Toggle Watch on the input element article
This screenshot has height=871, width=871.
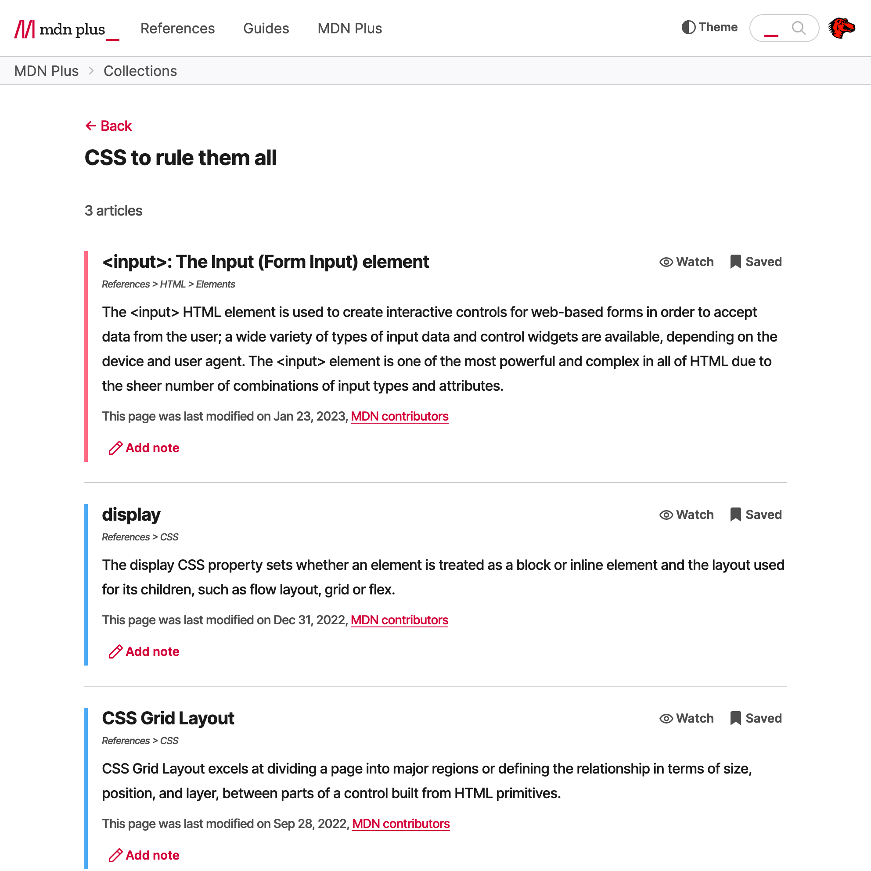686,262
